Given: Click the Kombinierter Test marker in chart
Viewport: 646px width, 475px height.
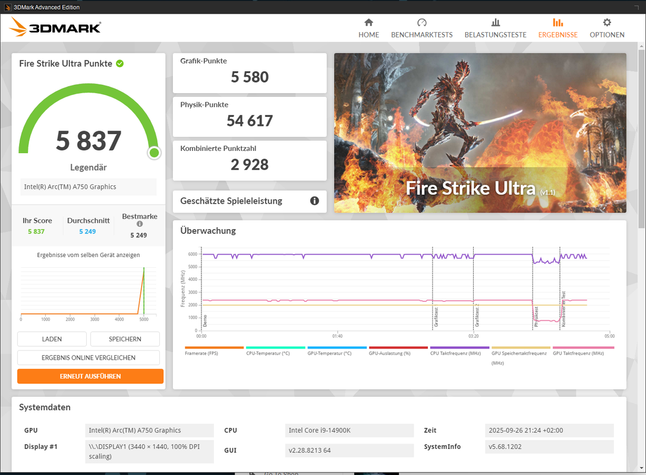Looking at the screenshot, I should pyautogui.click(x=563, y=309).
